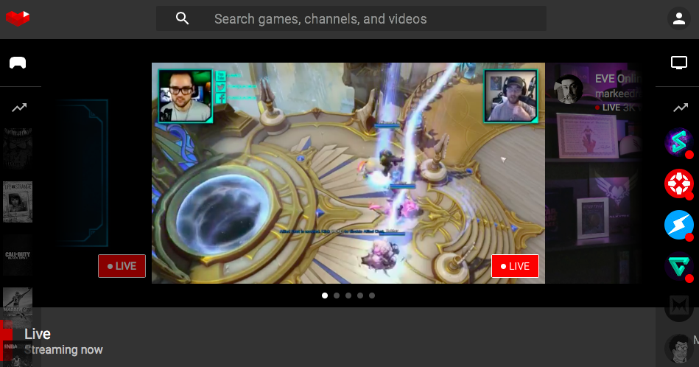Select the third carousel dot
This screenshot has height=367, width=699.
[348, 296]
